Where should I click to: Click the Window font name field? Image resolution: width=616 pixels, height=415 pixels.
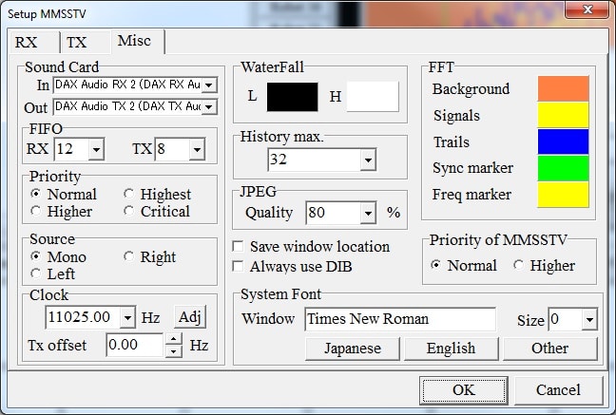click(400, 319)
